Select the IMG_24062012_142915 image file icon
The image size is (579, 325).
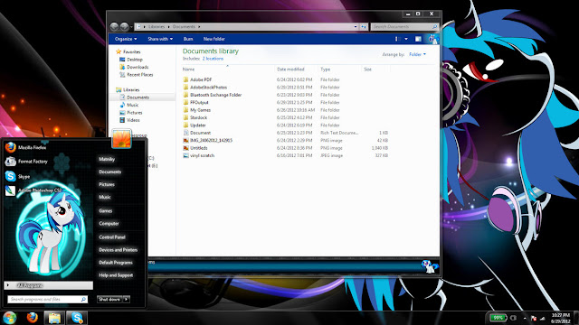tap(185, 141)
